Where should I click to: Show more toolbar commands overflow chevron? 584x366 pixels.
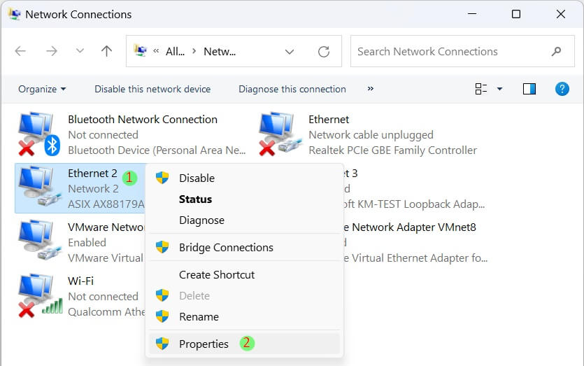coord(370,89)
